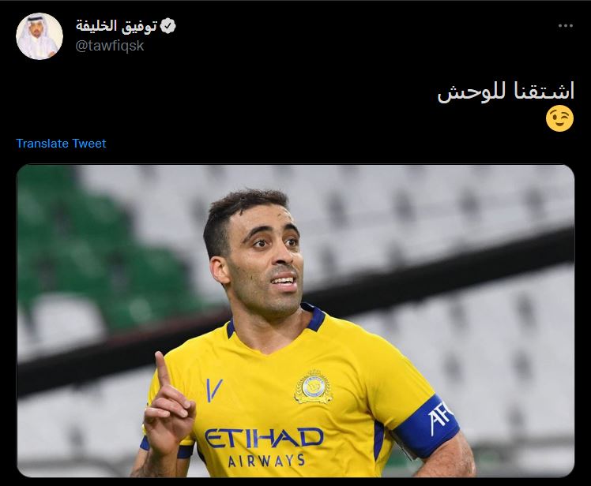
Task: Click the ETIHAD sponsor logo on the shirt
Action: point(264,438)
